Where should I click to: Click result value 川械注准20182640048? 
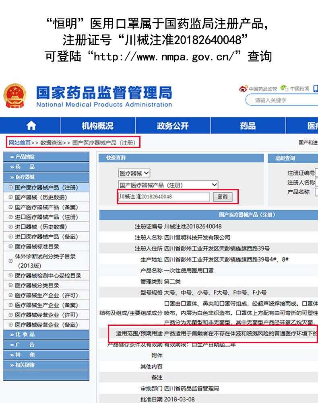pyautogui.click(x=193, y=226)
